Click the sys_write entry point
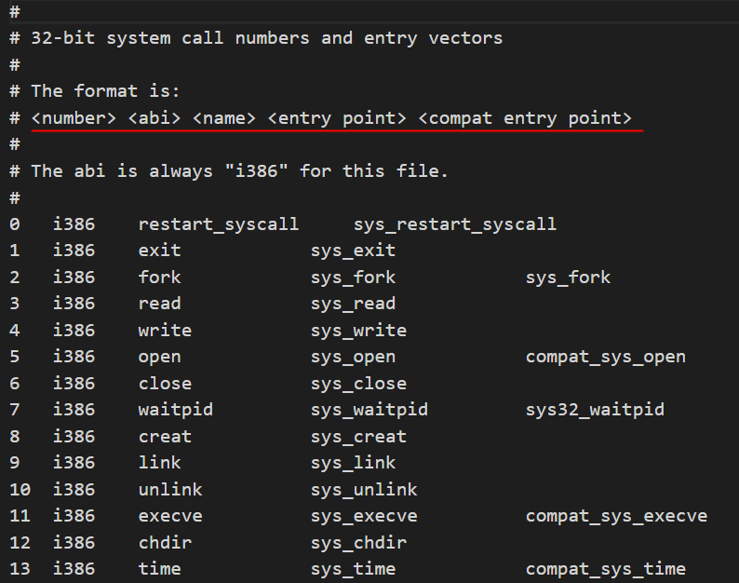Screen dimensions: 739x583 coord(358,330)
